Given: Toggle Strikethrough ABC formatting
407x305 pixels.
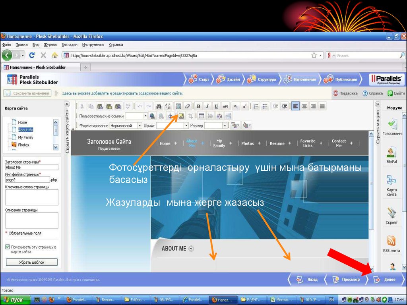Looking at the screenshot, I should [225, 106].
